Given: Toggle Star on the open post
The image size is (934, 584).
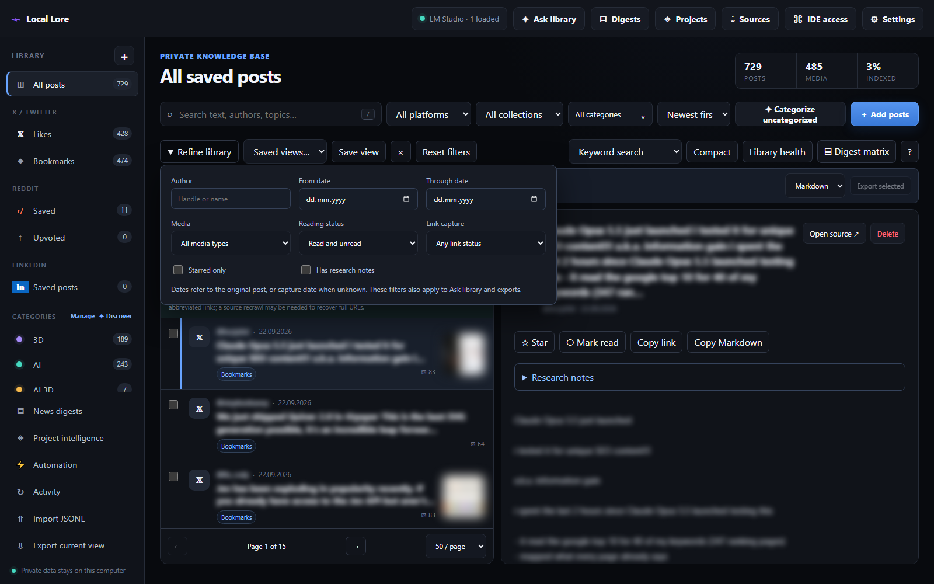Looking at the screenshot, I should pyautogui.click(x=534, y=342).
